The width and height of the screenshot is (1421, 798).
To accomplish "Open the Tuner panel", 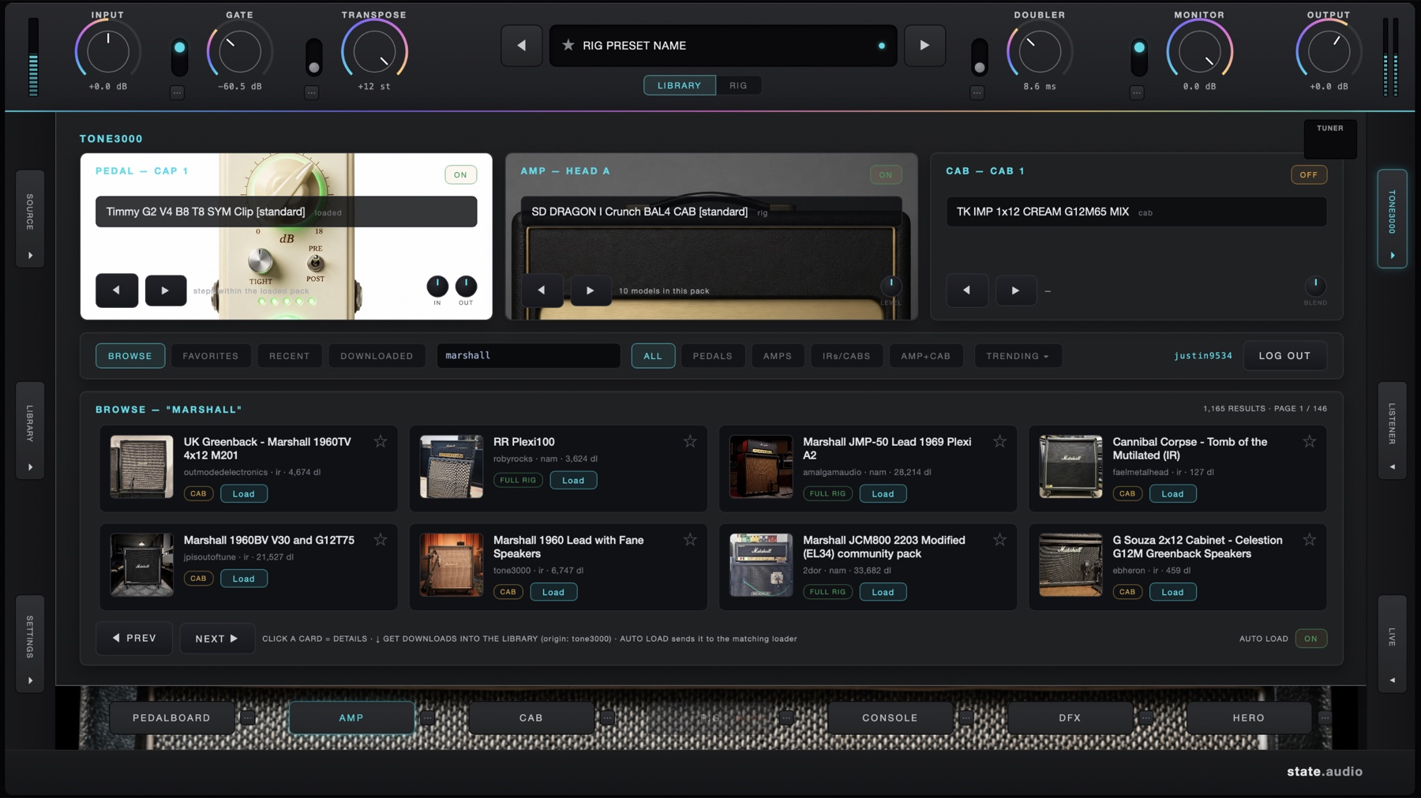I will pos(1330,139).
